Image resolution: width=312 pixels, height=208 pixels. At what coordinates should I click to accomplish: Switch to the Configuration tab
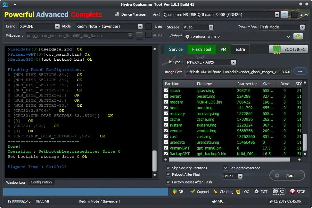(41, 182)
